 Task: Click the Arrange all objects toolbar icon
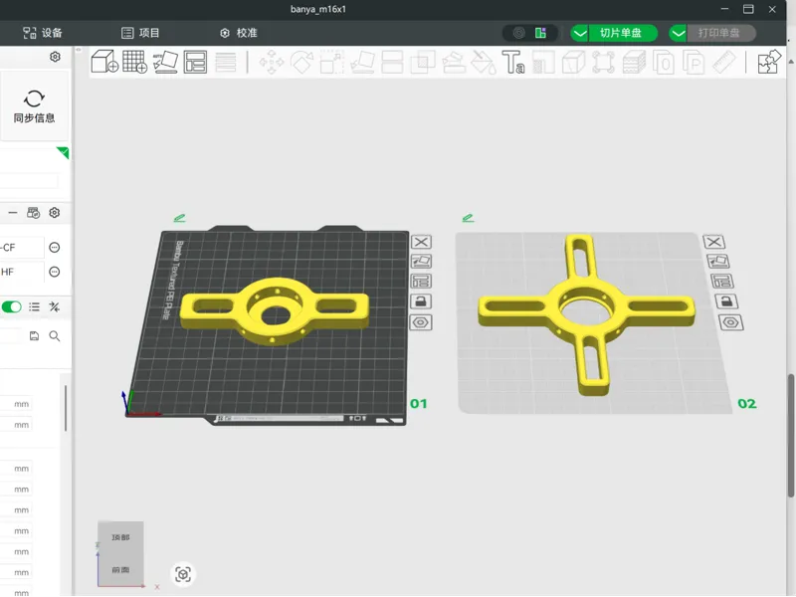tap(195, 62)
